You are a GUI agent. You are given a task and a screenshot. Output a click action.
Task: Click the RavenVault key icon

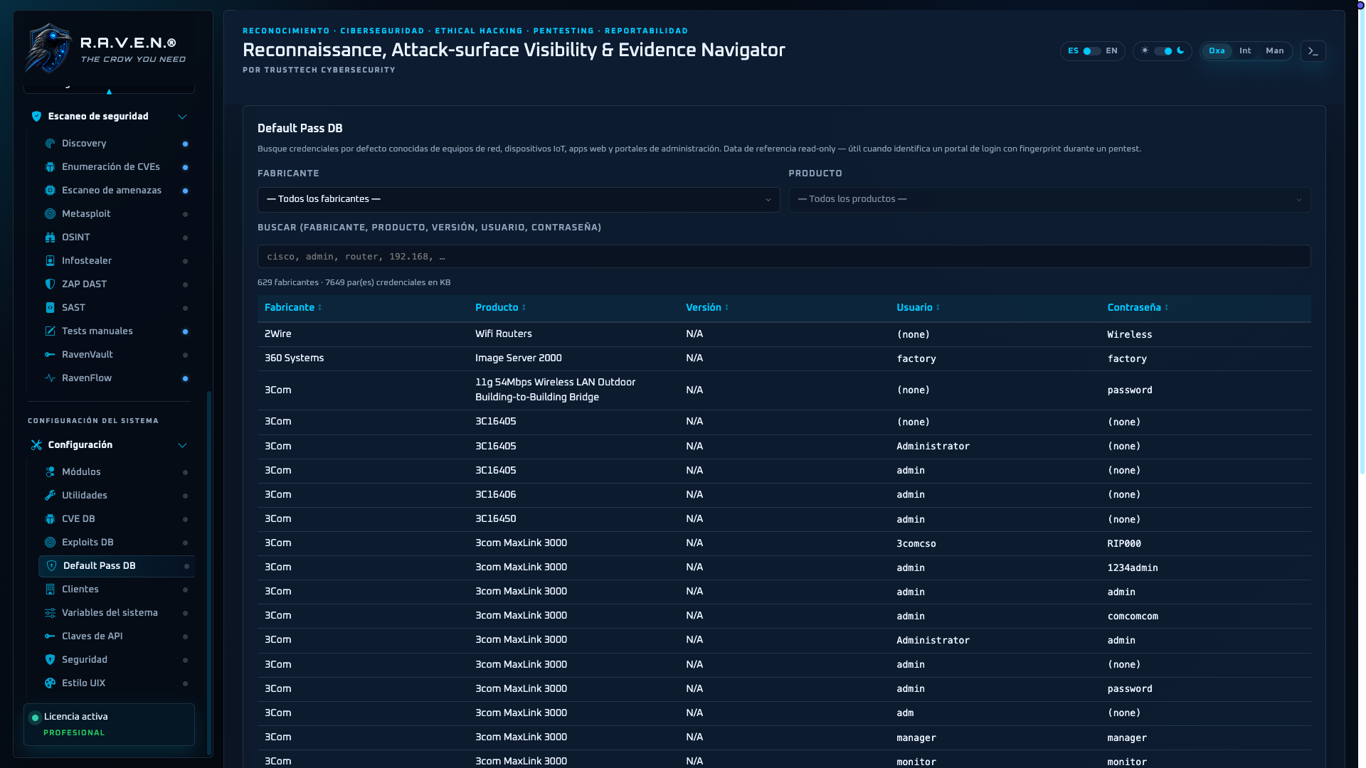[50, 355]
